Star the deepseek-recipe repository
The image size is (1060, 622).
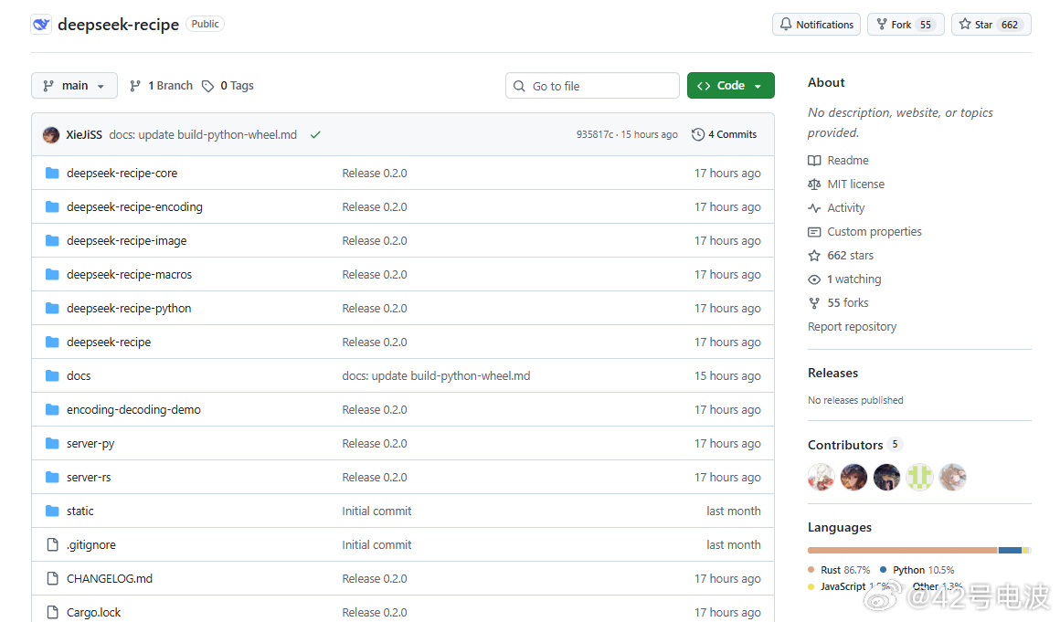(x=991, y=25)
